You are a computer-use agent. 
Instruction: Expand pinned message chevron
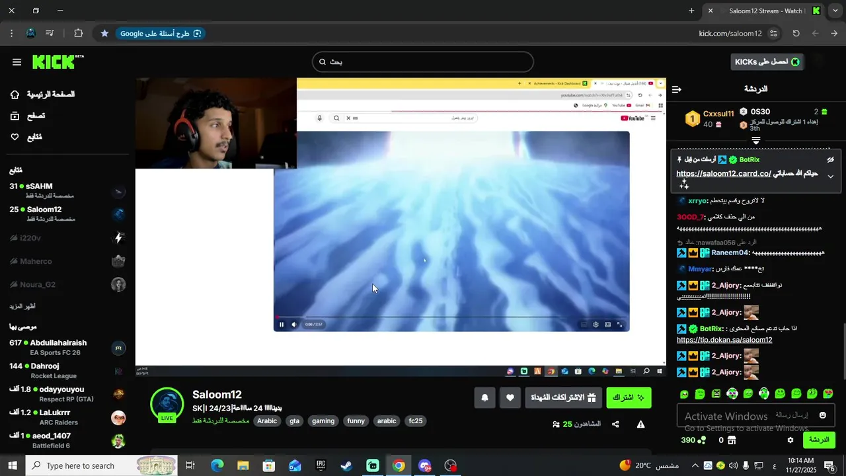coord(831,177)
